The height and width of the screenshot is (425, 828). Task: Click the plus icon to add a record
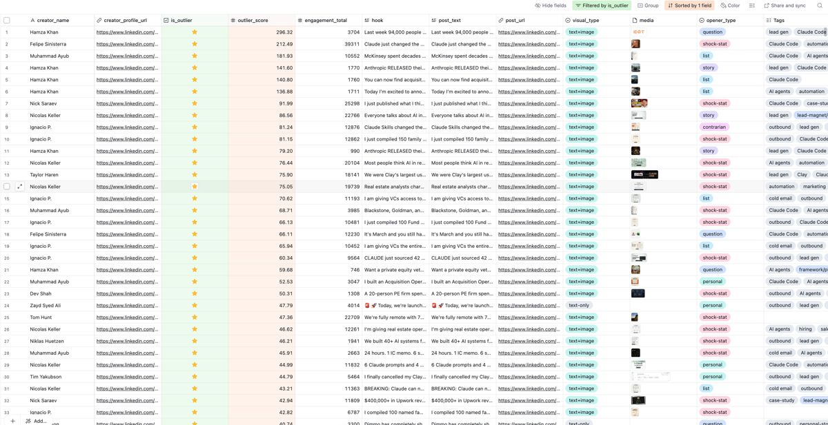point(12,421)
